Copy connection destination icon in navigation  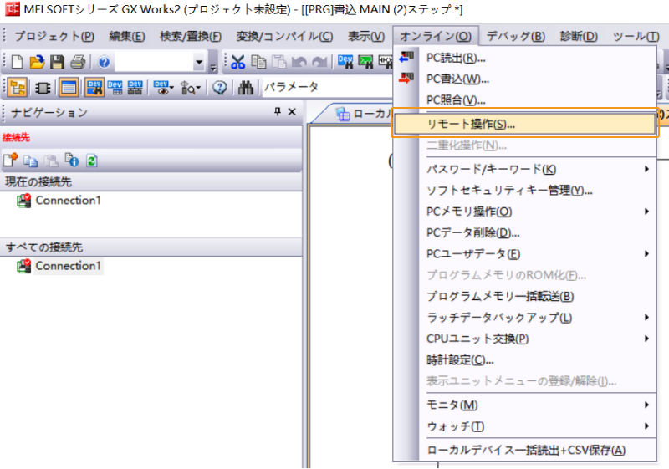point(30,161)
